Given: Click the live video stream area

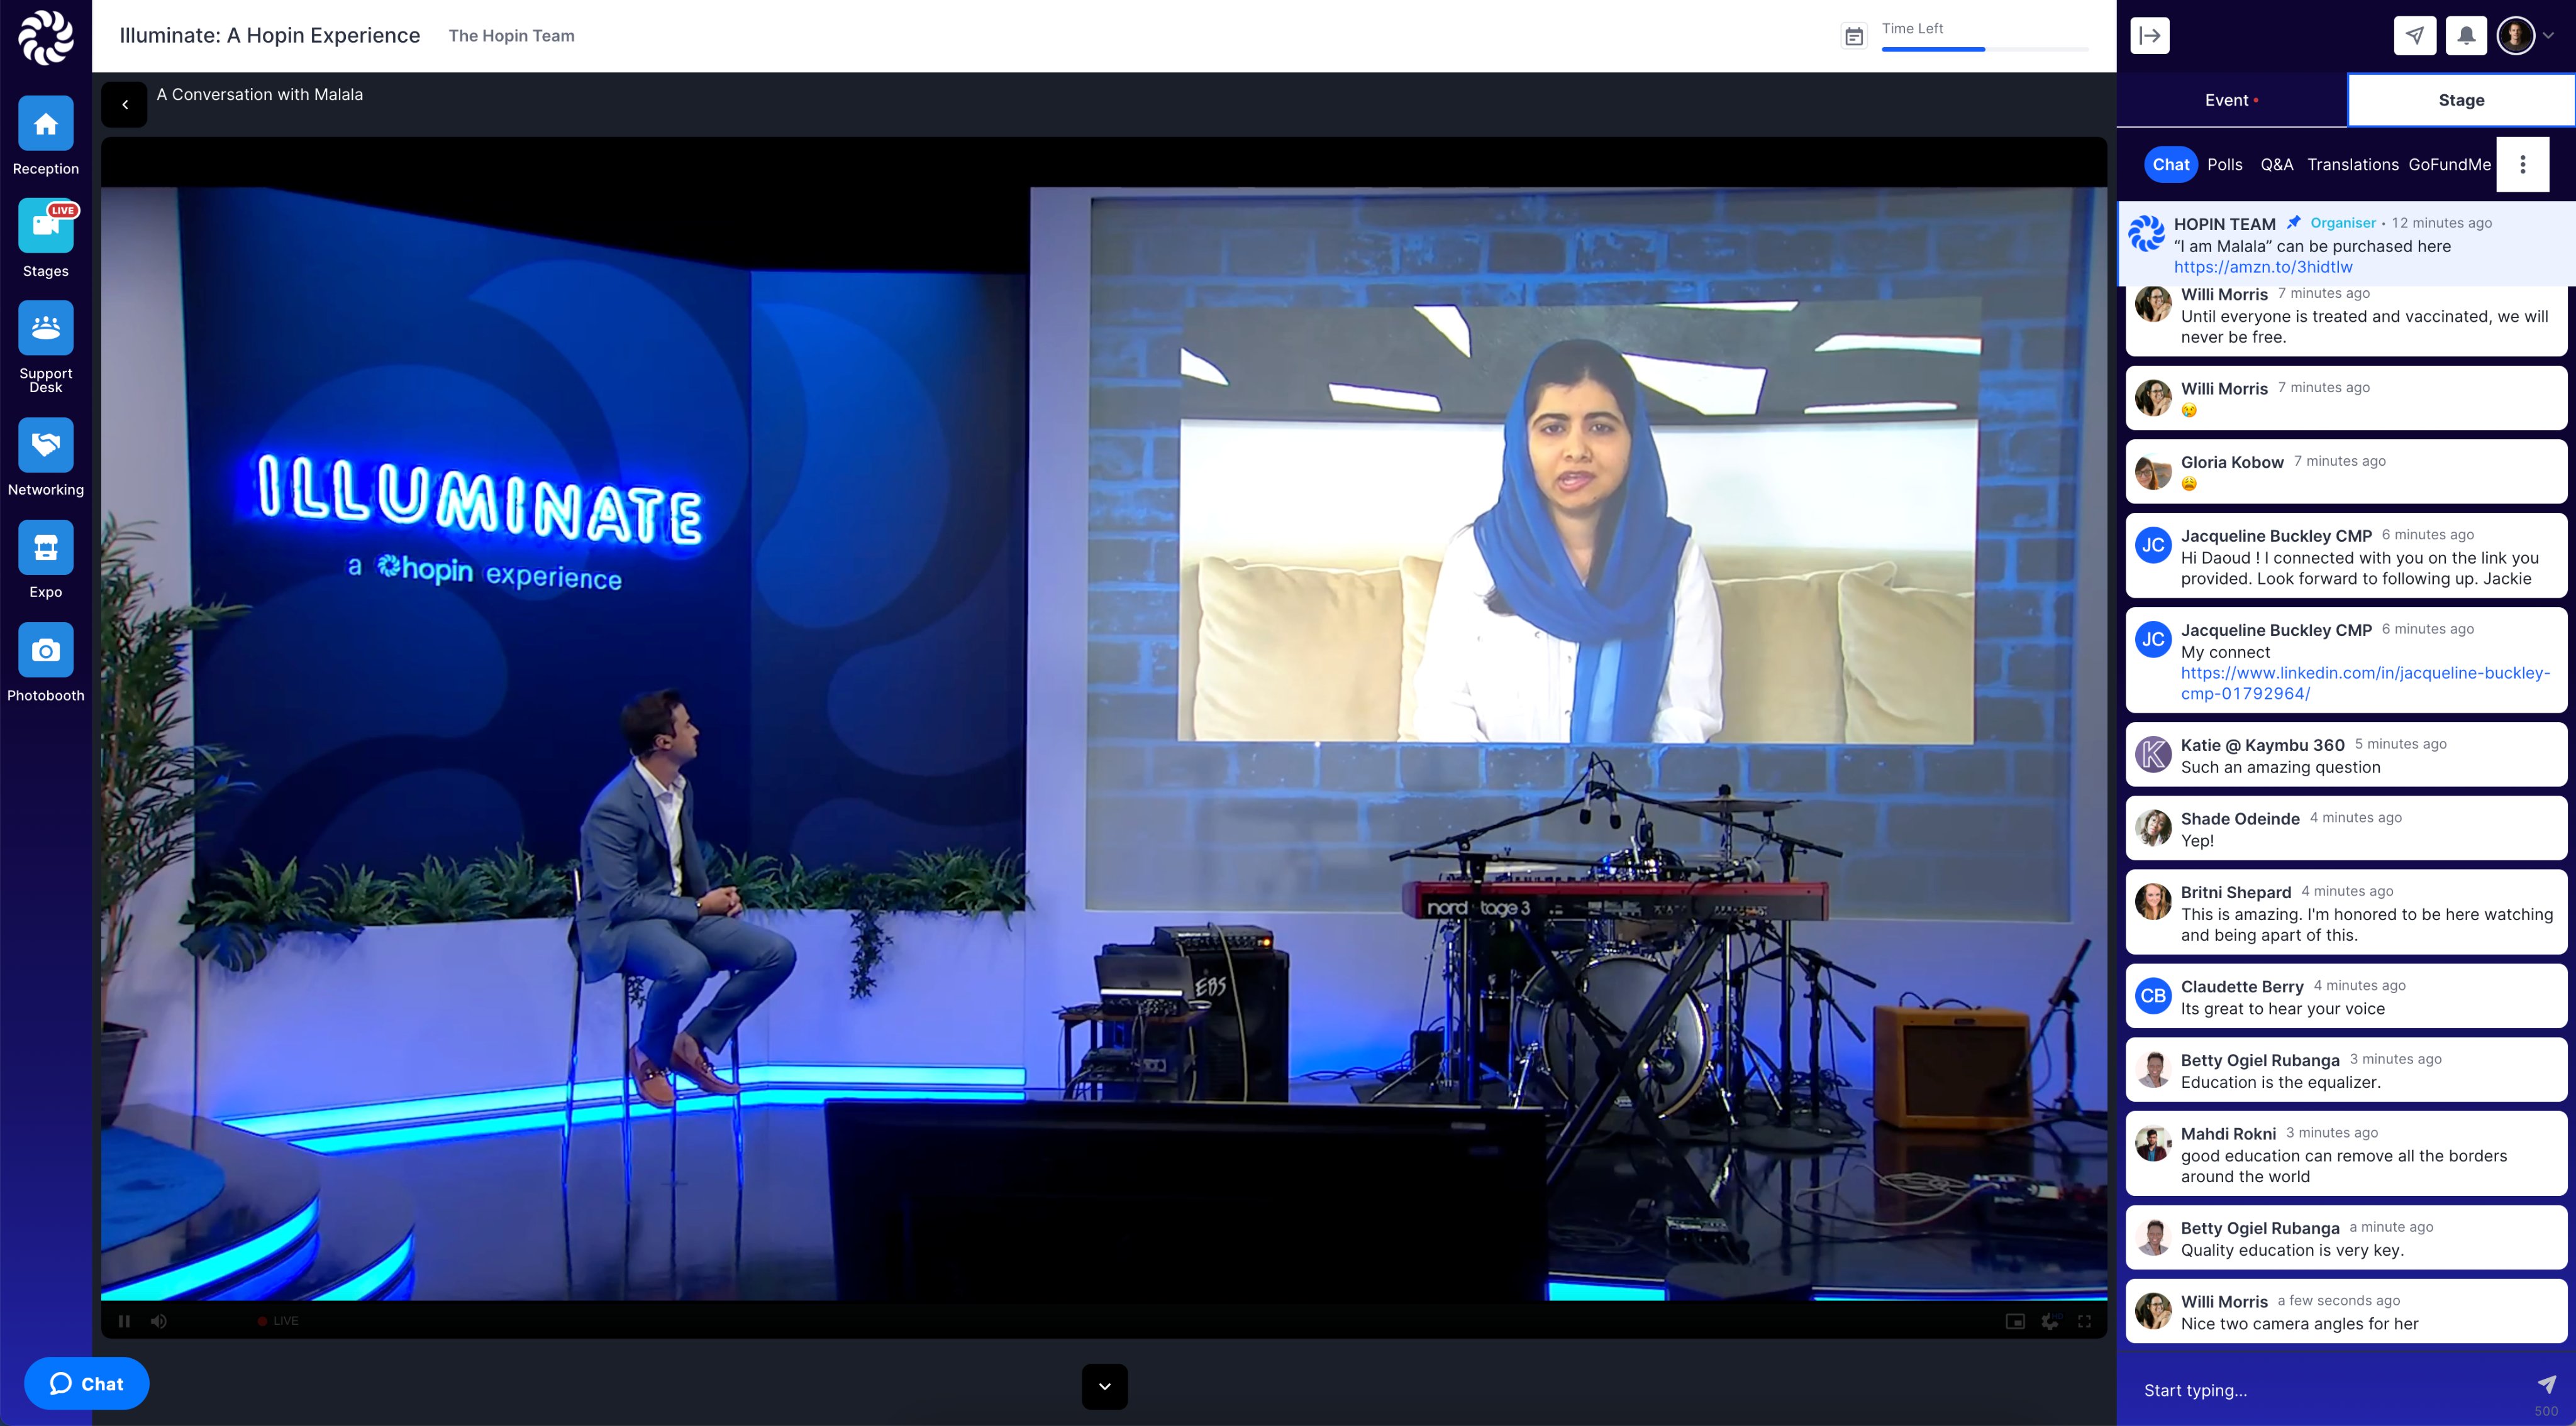Looking at the screenshot, I should (1103, 743).
